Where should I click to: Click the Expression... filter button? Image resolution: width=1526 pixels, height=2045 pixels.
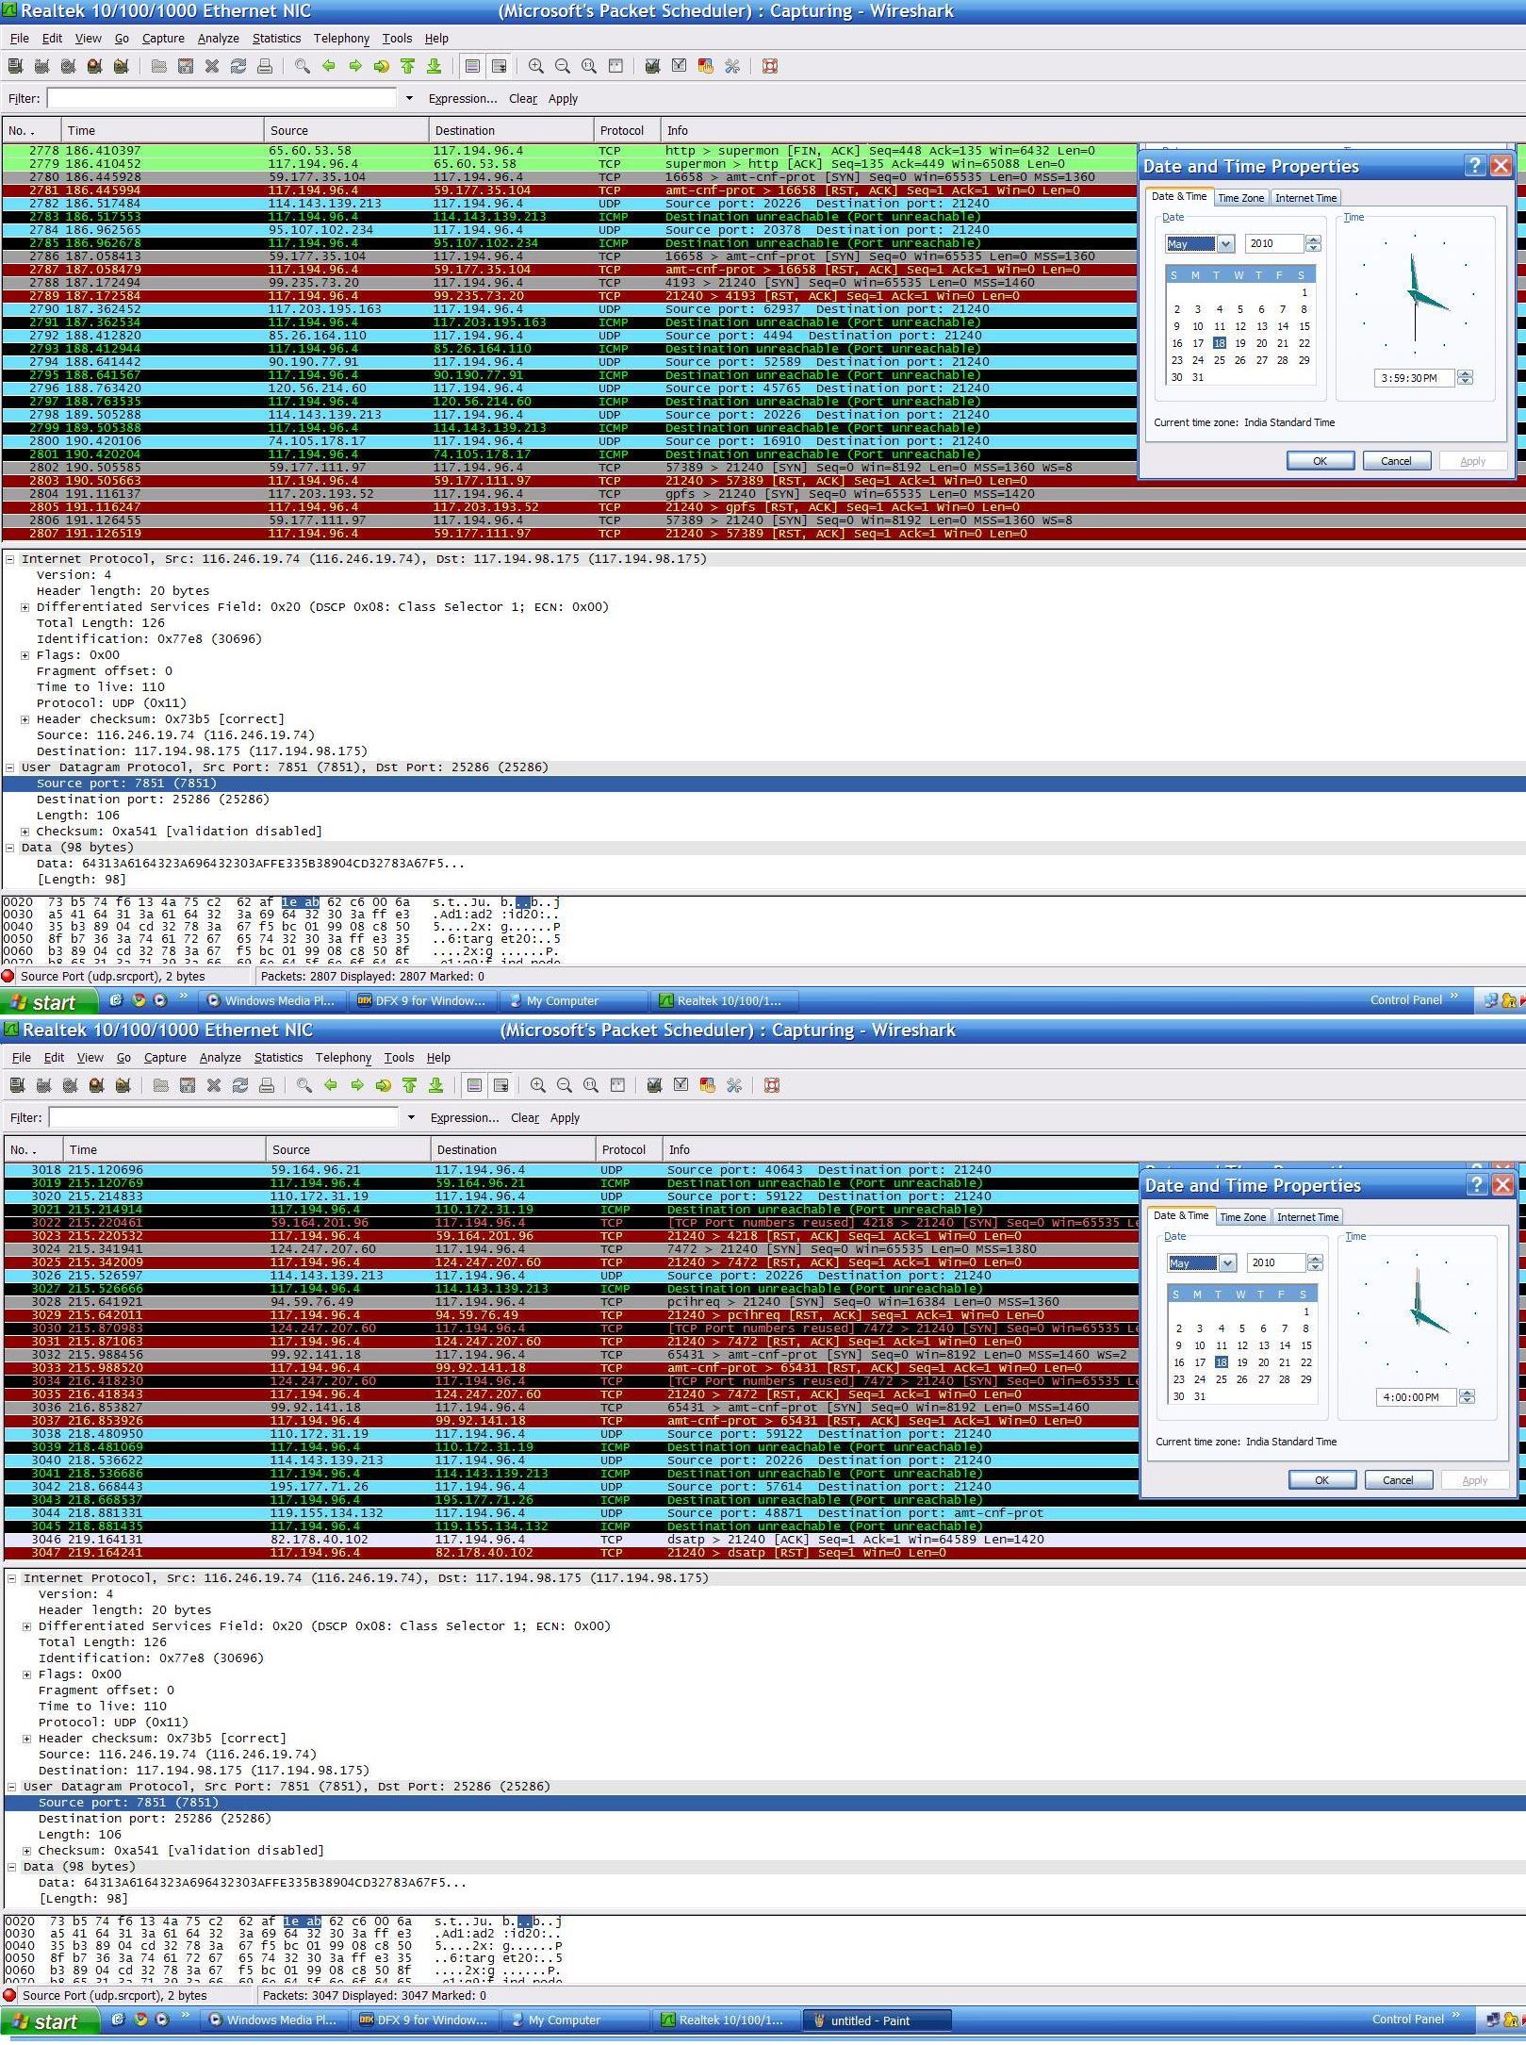pos(464,98)
